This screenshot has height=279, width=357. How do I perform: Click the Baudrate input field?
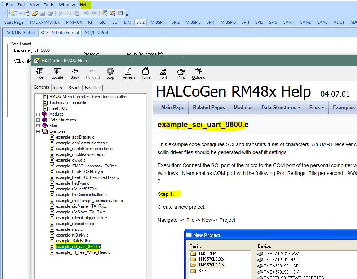(x=56, y=50)
